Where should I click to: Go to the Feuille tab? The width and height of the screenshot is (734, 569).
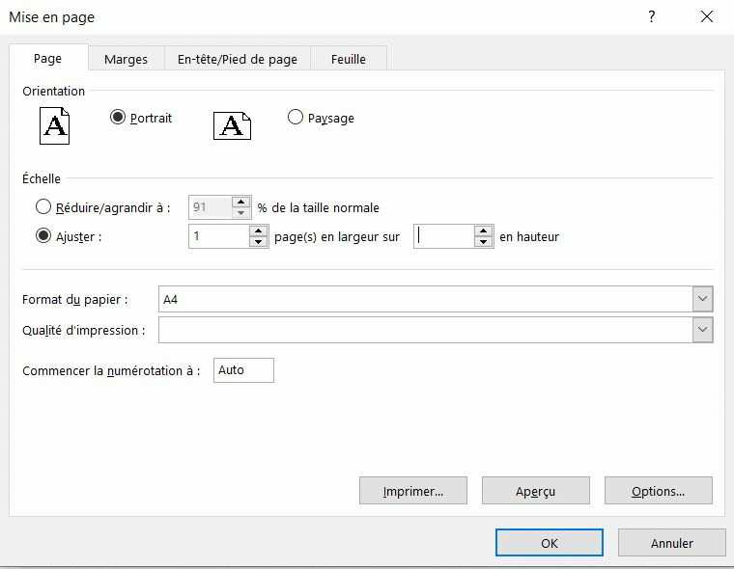point(349,59)
